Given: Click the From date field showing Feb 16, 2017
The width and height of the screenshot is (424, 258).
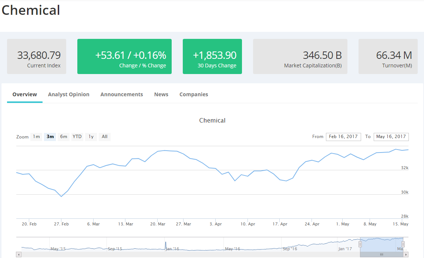Looking at the screenshot, I should coord(343,137).
